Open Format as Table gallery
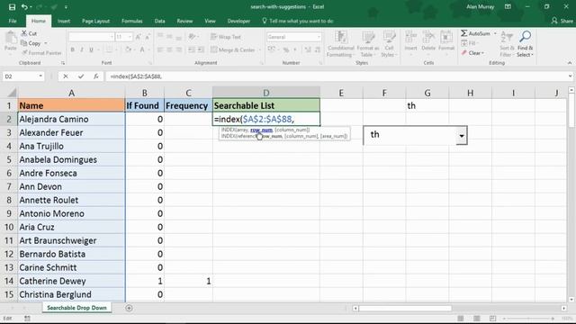The height and width of the screenshot is (324, 576). coord(368,44)
